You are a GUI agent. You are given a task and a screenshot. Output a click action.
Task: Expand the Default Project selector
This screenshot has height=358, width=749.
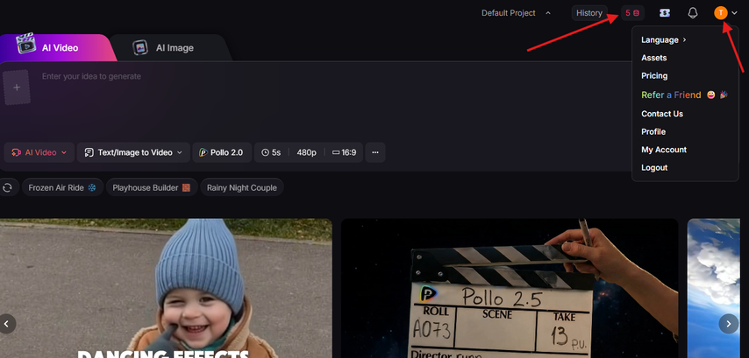(x=516, y=13)
